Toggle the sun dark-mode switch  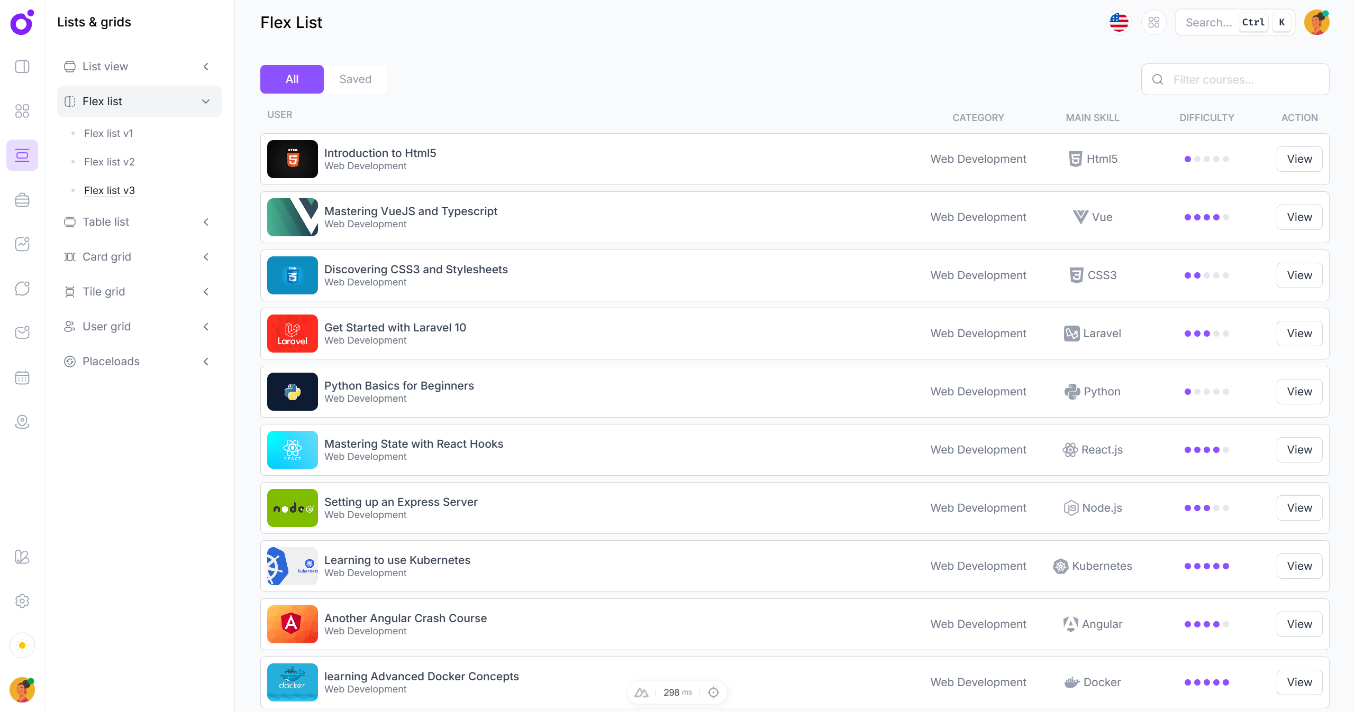[x=22, y=645]
